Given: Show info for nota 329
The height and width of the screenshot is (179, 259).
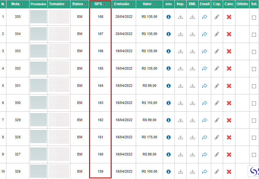Looking at the screenshot, I should pyautogui.click(x=169, y=120).
